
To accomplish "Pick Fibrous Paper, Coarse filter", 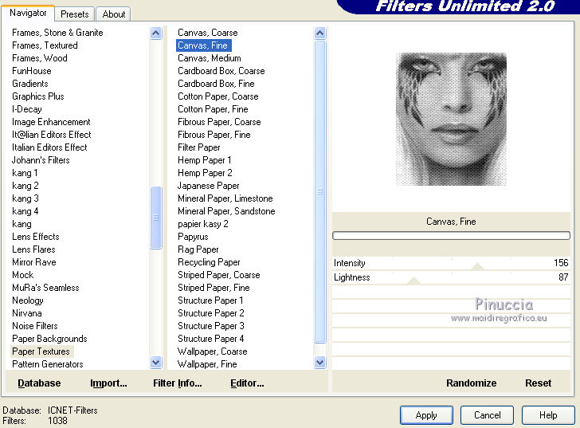I will pyautogui.click(x=219, y=122).
